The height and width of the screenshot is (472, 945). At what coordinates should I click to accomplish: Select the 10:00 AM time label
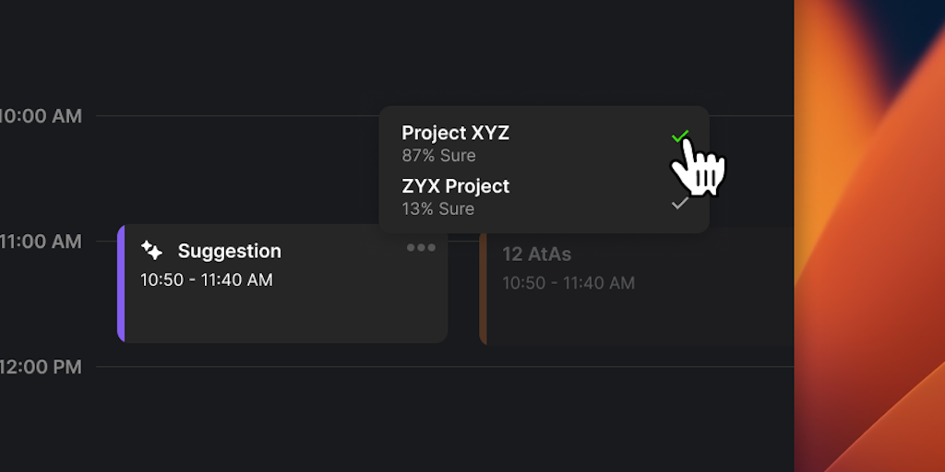tap(41, 116)
